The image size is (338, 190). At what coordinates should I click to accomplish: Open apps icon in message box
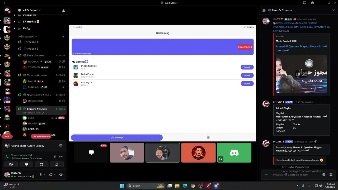point(331,175)
